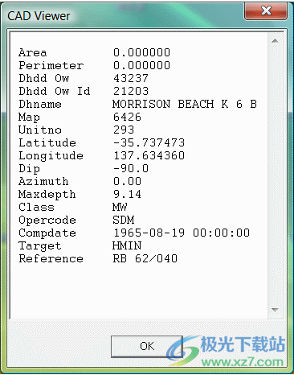294x375 pixels.
Task: Click the Dip value -90.0
Action: 131,168
